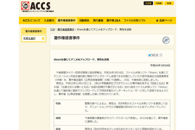Click the lock icon beside 会員ページ
Screen dimensions: 195x130
pyautogui.click(x=157, y=20)
